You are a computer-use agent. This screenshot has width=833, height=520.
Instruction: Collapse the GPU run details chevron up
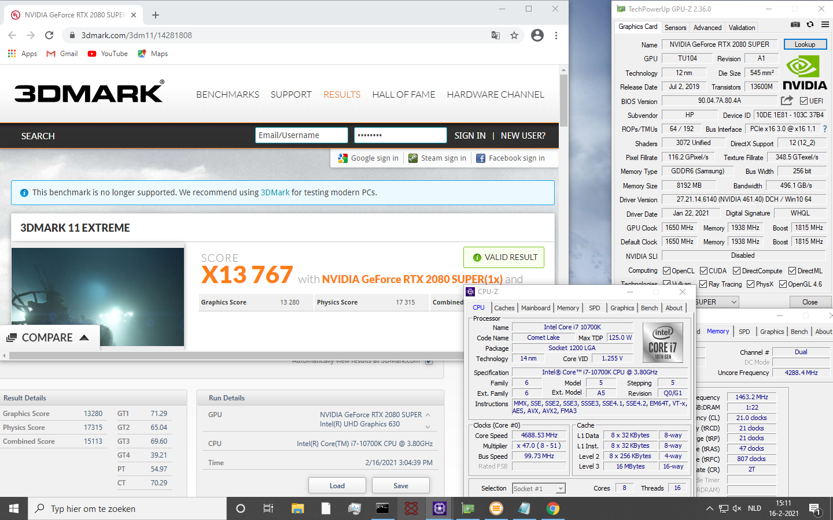[x=427, y=415]
